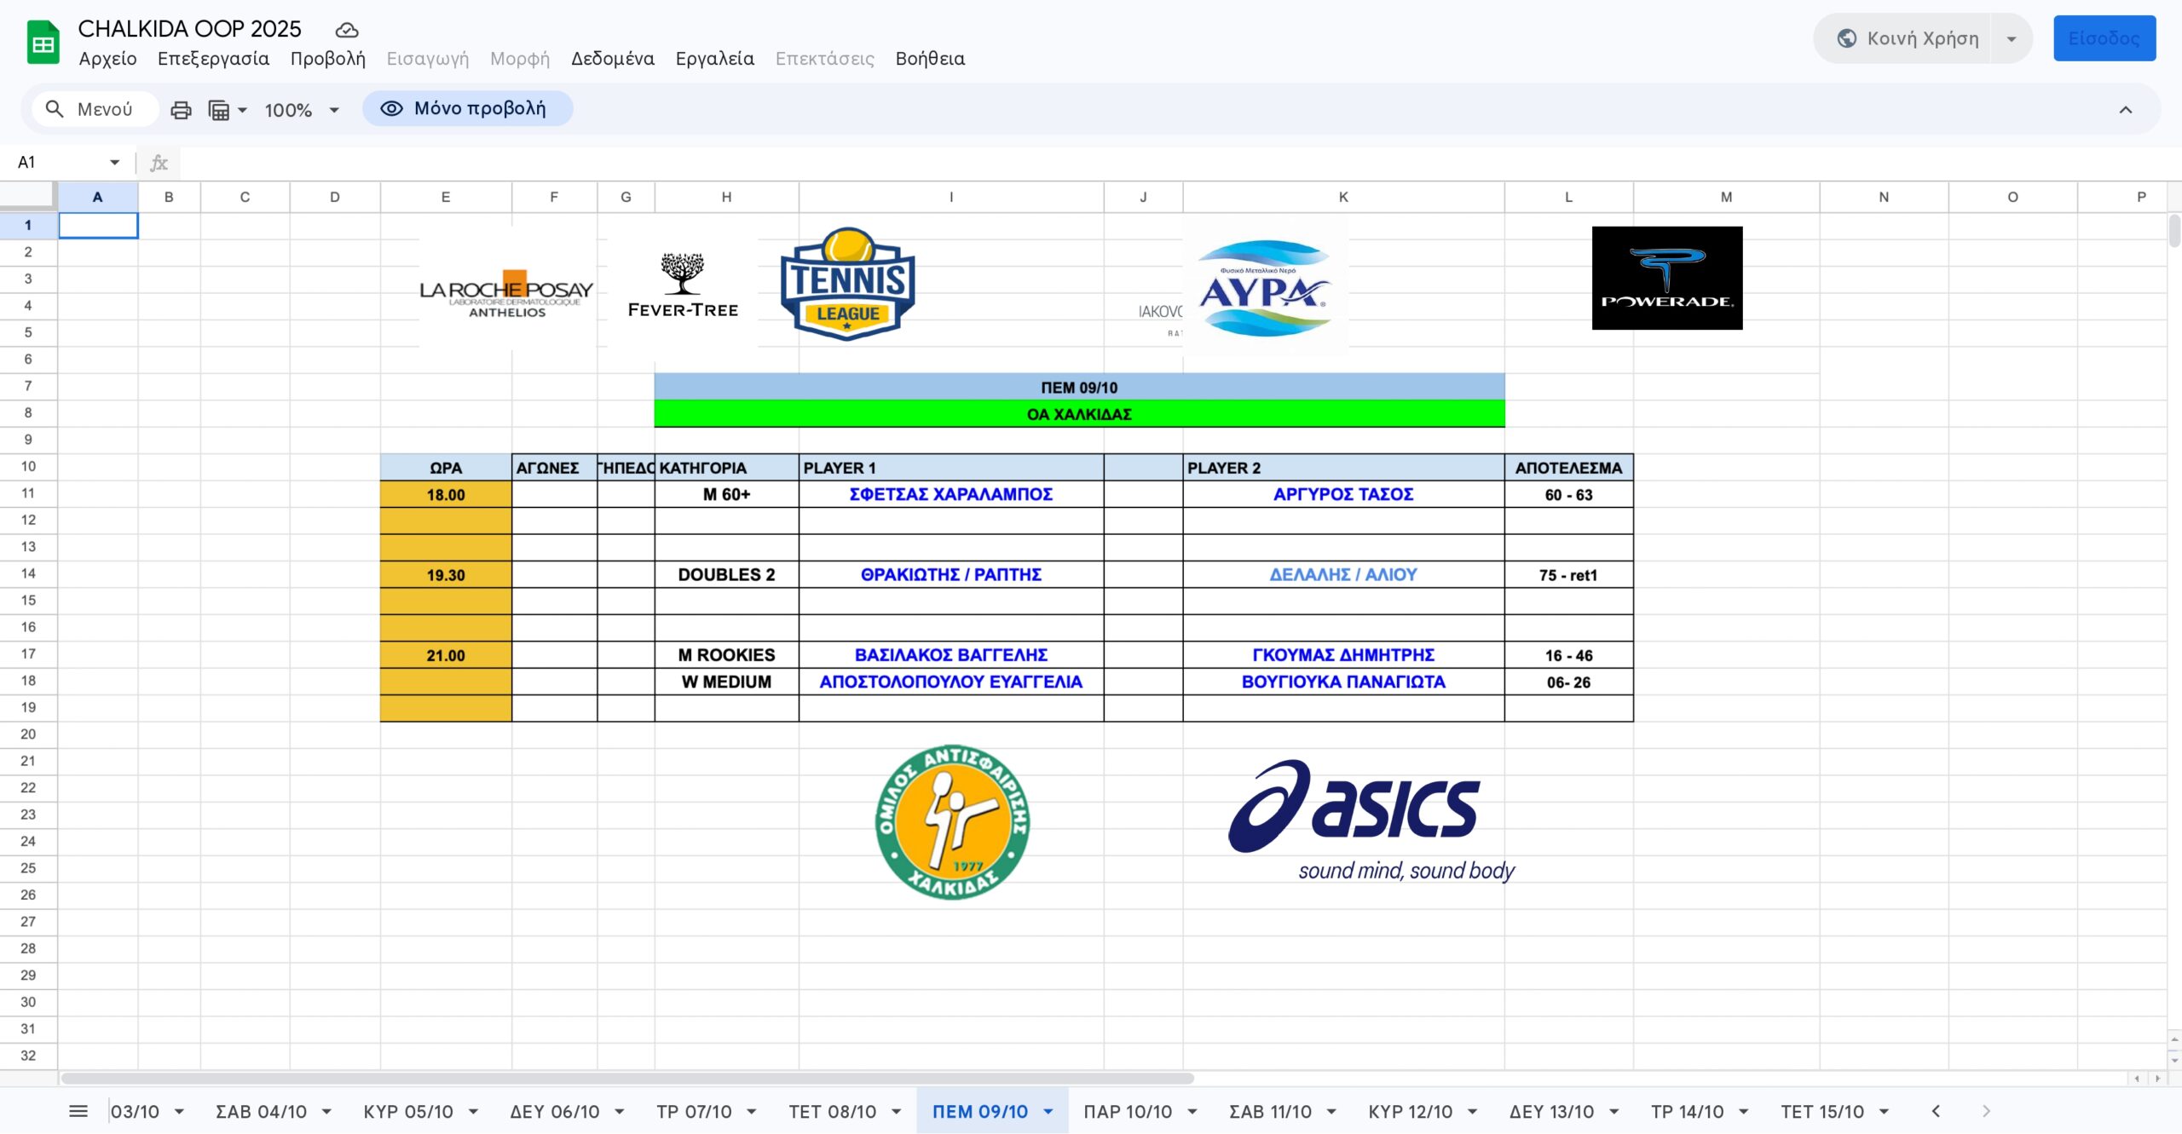Click the print icon

[181, 110]
